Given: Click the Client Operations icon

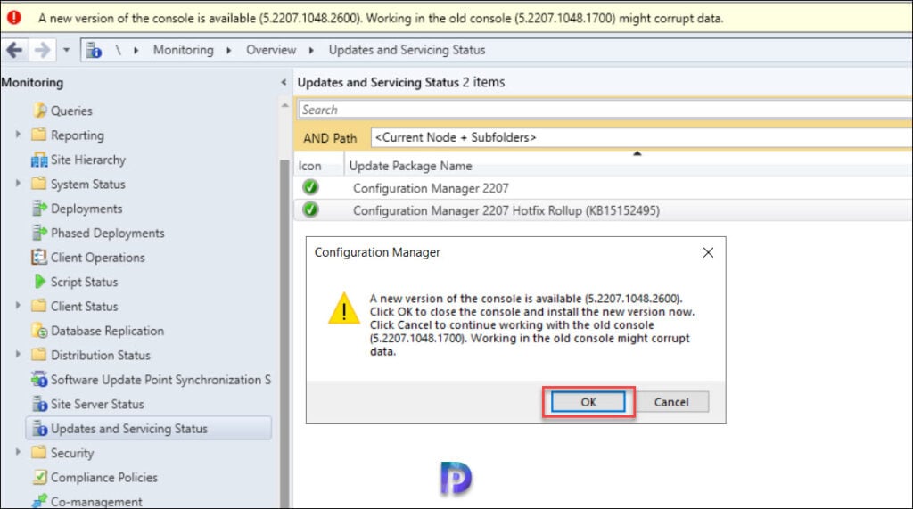Looking at the screenshot, I should [39, 257].
